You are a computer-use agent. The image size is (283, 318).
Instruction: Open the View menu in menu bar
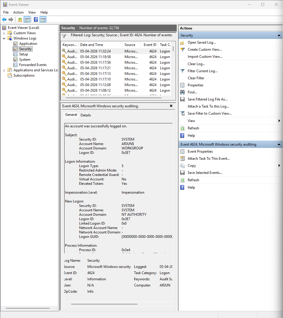[x=32, y=12]
